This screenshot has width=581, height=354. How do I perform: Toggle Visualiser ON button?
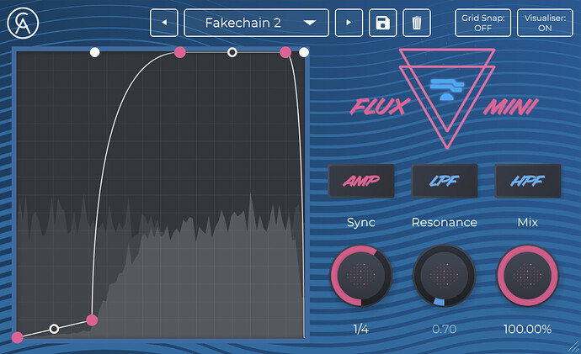[545, 23]
